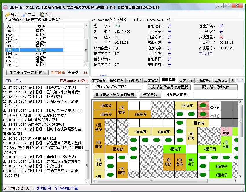The height and width of the screenshot is (192, 246).
Task: Toggle 智能升架 setting 开
Action: 221,26
